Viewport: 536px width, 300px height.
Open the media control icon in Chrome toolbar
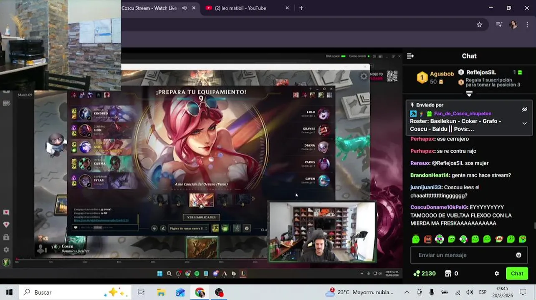499,25
